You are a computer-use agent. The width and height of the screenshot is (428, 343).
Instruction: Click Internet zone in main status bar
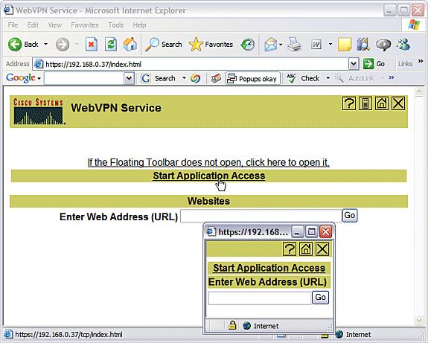pyautogui.click(x=353, y=334)
